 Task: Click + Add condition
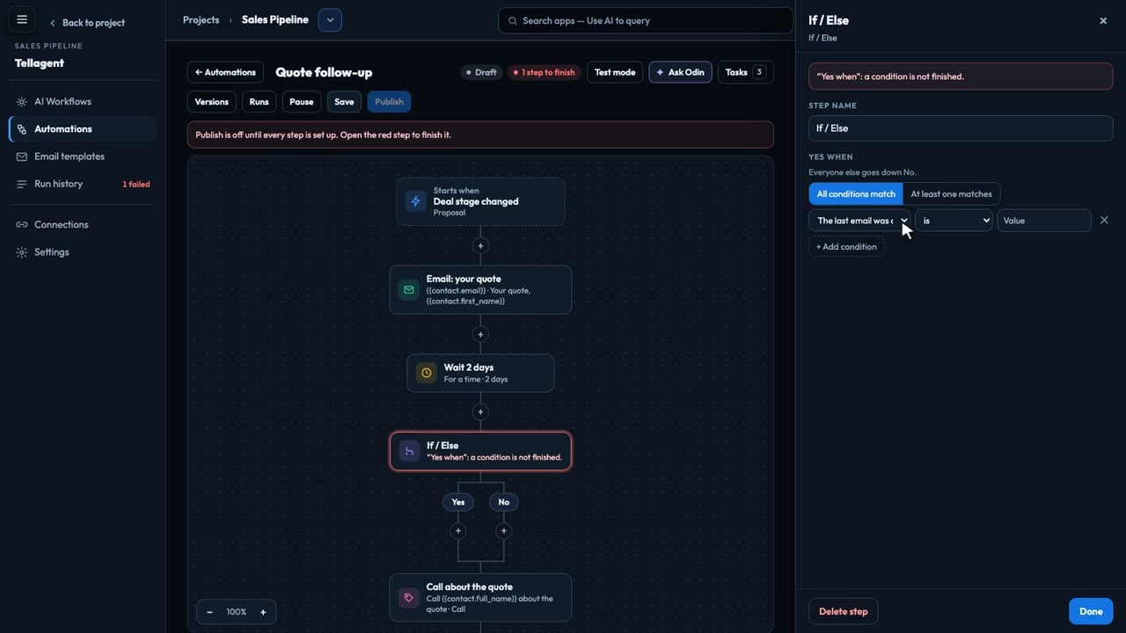tap(846, 247)
